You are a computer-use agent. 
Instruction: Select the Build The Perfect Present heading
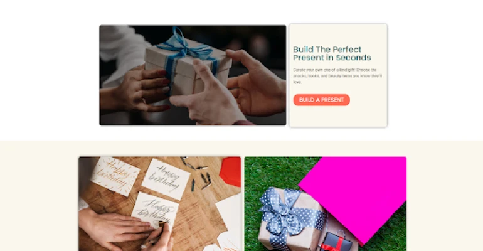[332, 53]
